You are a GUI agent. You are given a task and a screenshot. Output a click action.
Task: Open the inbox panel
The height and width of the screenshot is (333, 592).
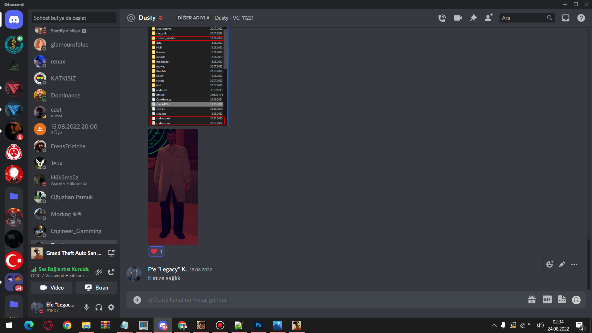tap(566, 18)
